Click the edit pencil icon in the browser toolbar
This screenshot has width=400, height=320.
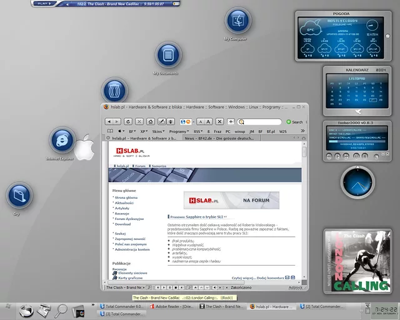pos(162,122)
